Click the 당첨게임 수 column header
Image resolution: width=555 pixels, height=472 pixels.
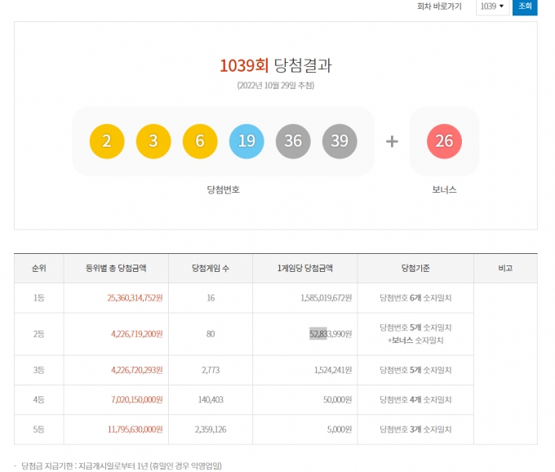pyautogui.click(x=211, y=269)
